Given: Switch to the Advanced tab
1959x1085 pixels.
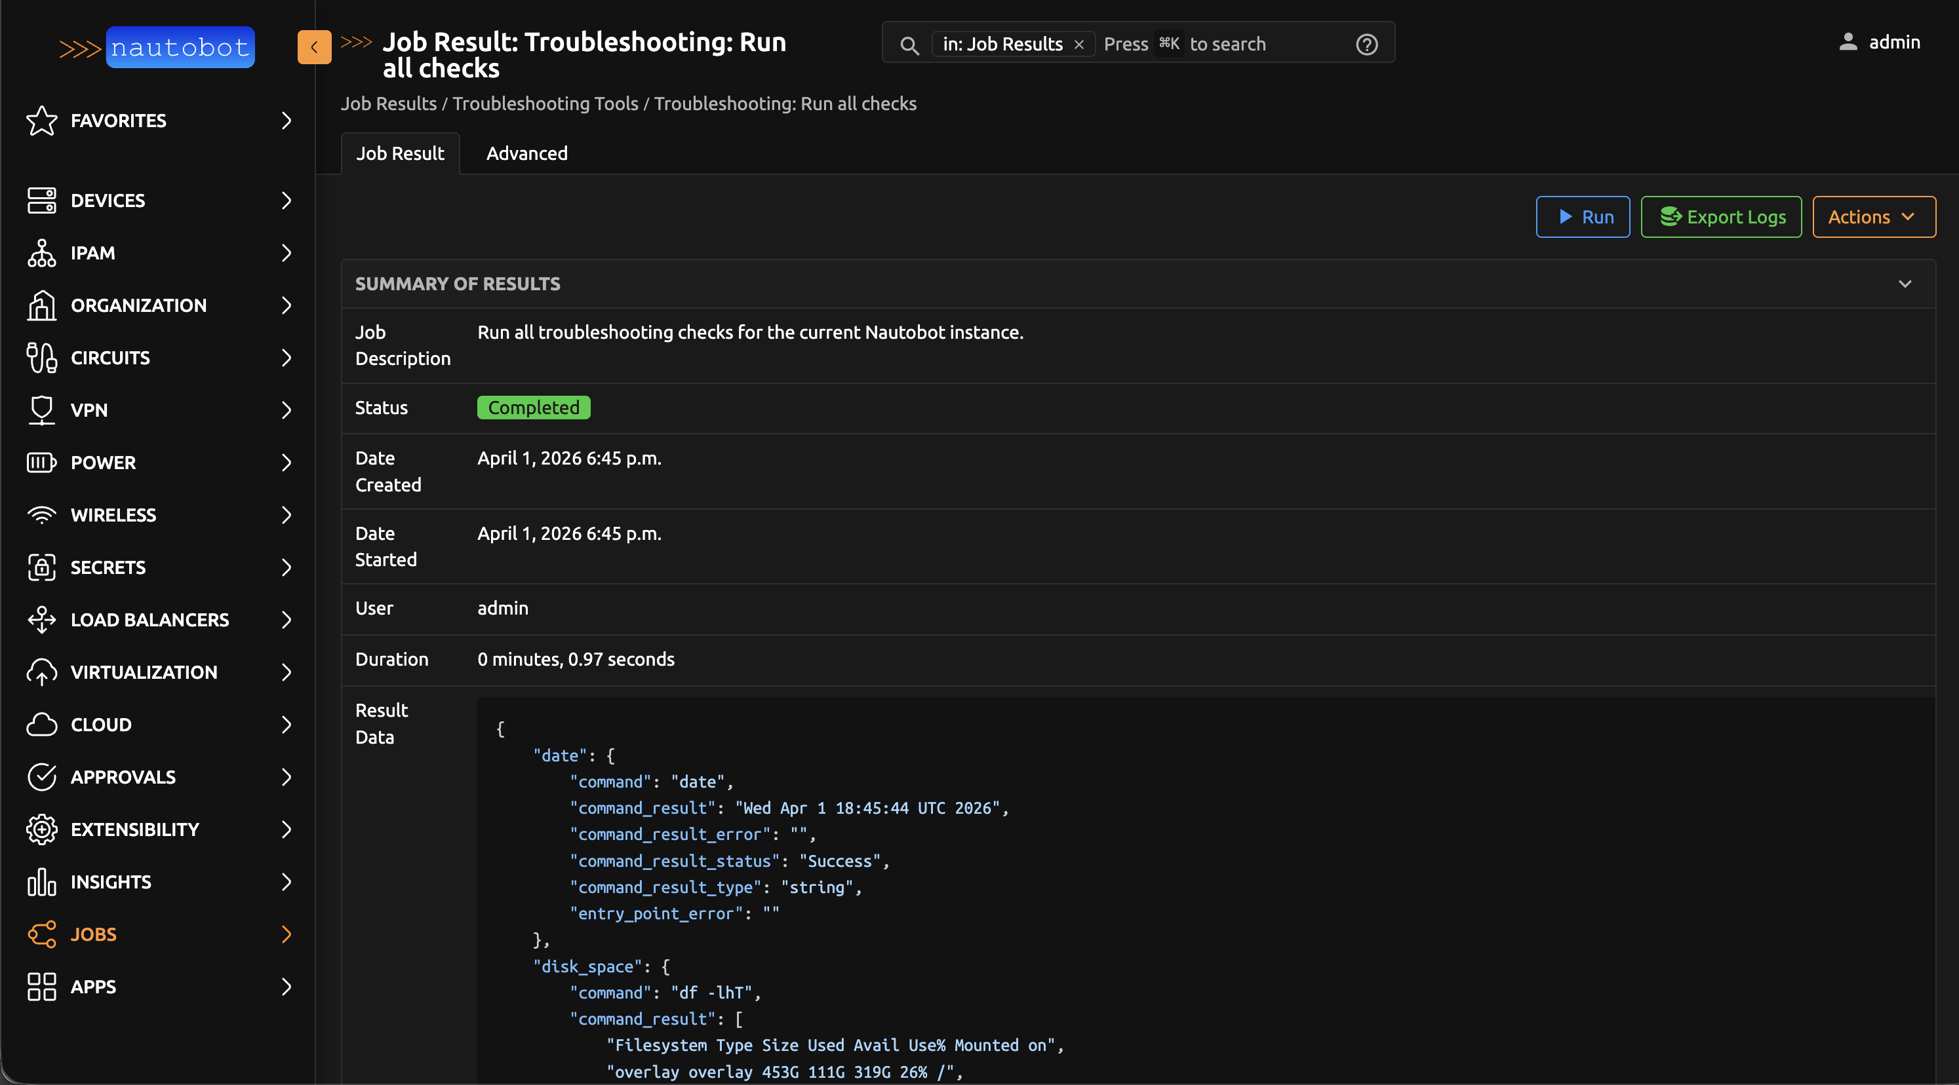Looking at the screenshot, I should [526, 153].
